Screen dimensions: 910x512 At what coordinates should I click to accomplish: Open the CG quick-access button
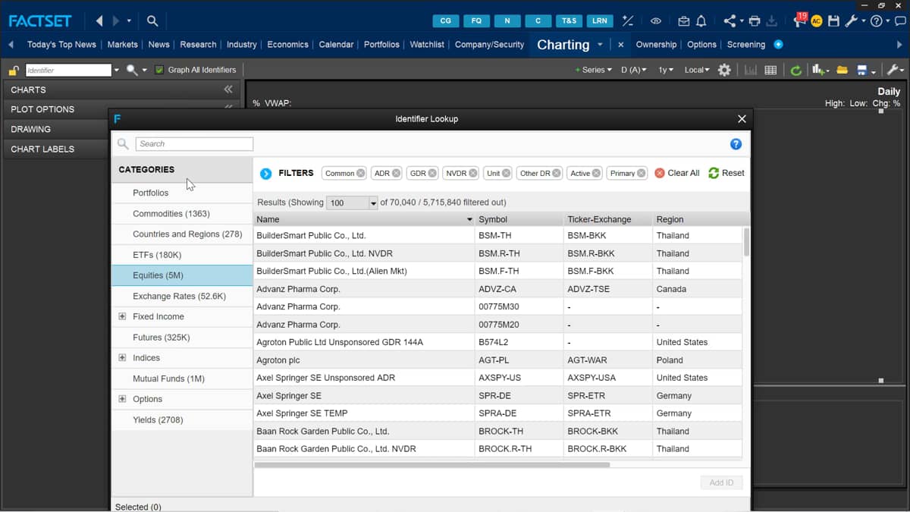coord(446,21)
